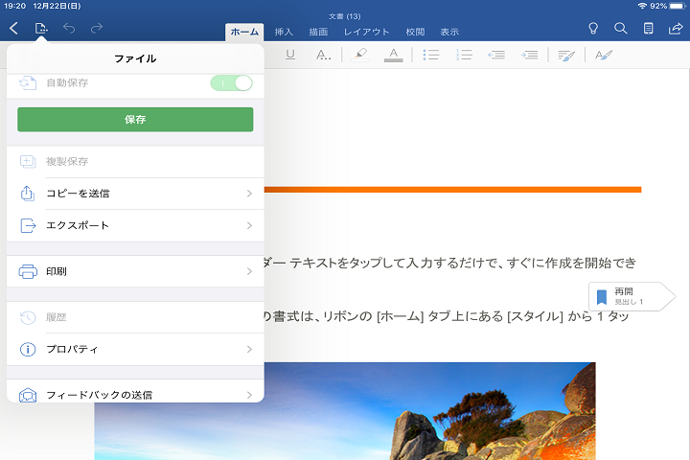
Task: Click the properties info icon
Action: click(28, 349)
